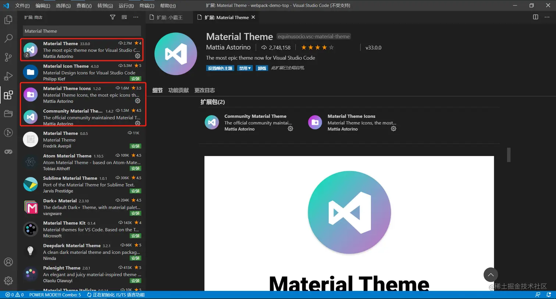The width and height of the screenshot is (556, 299).
Task: Click the star rating in extension header
Action: (x=317, y=47)
